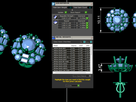136x102 pixels.
Task: Click the 10.11 dimension label in top view
Action: pos(99,20)
